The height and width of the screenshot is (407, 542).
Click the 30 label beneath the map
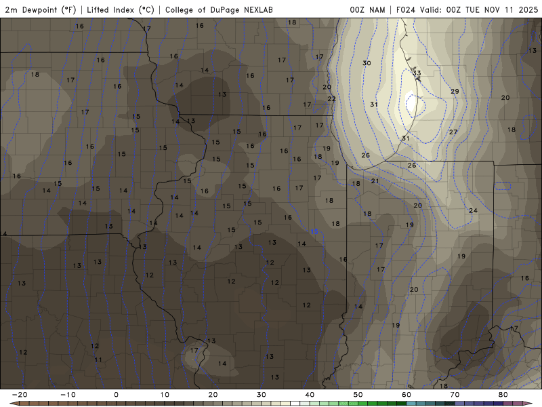pyautogui.click(x=262, y=395)
